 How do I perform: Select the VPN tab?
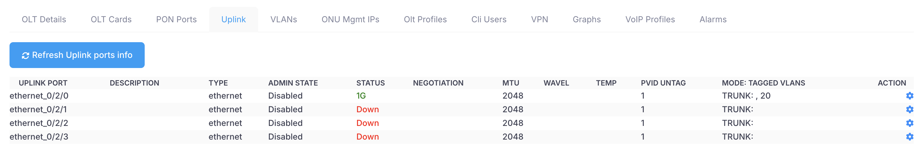click(x=540, y=19)
